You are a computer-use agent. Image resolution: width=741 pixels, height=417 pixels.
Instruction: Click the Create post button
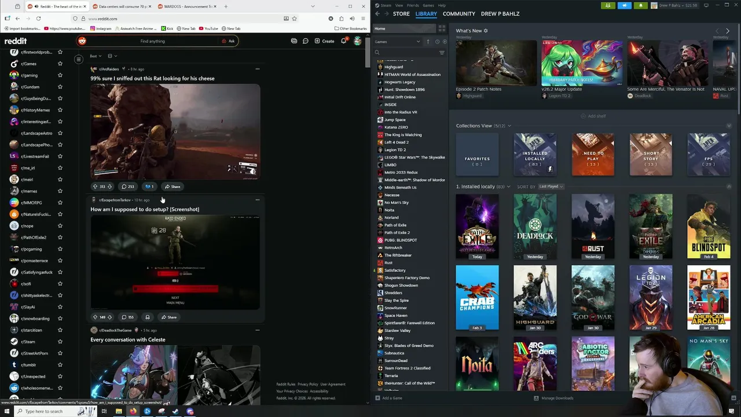click(x=324, y=41)
